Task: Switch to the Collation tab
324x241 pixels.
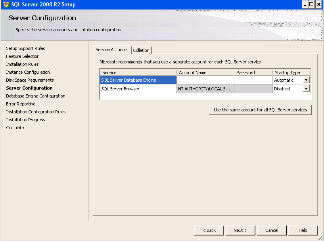Action: (141, 50)
